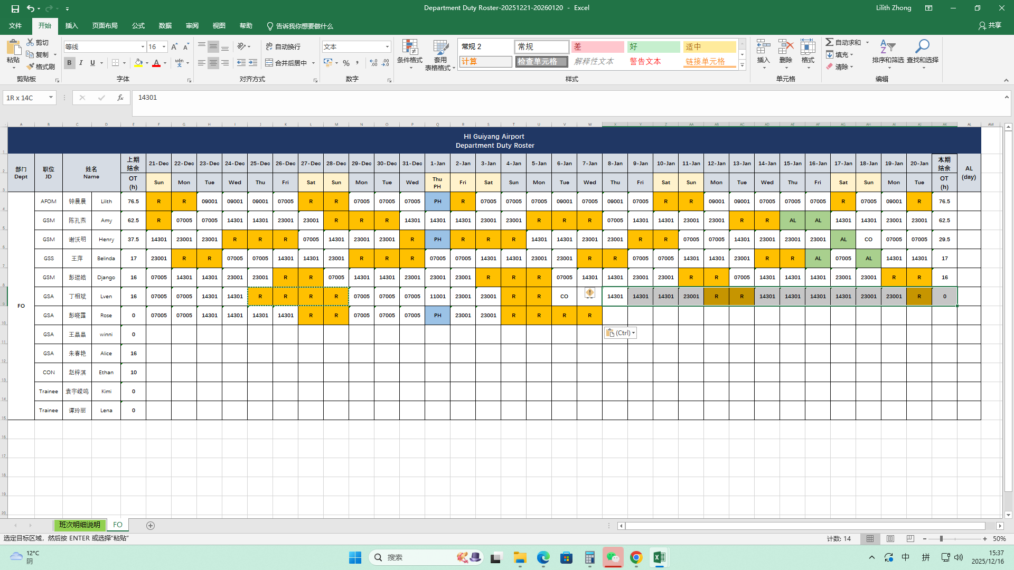Apply the 好 cell style
Image resolution: width=1014 pixels, height=570 pixels.
[653, 47]
